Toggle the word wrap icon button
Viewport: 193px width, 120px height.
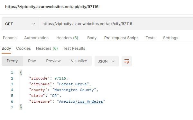126,61
